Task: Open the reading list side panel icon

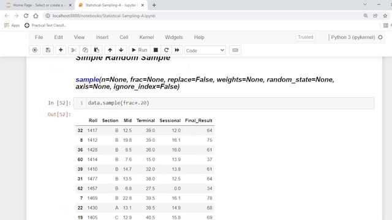Action: 386,25
